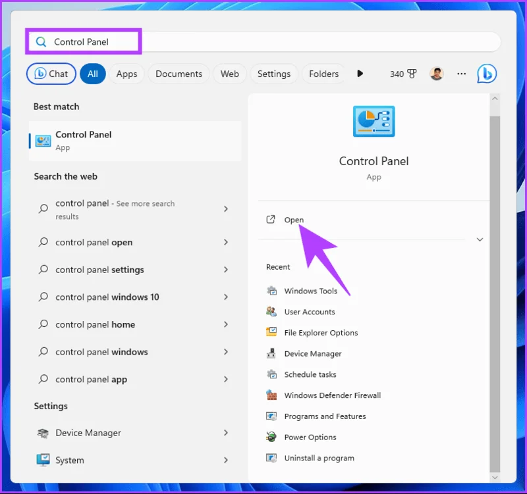527x494 pixels.
Task: Click 'control panel windows' web suggestion text
Action: click(101, 352)
